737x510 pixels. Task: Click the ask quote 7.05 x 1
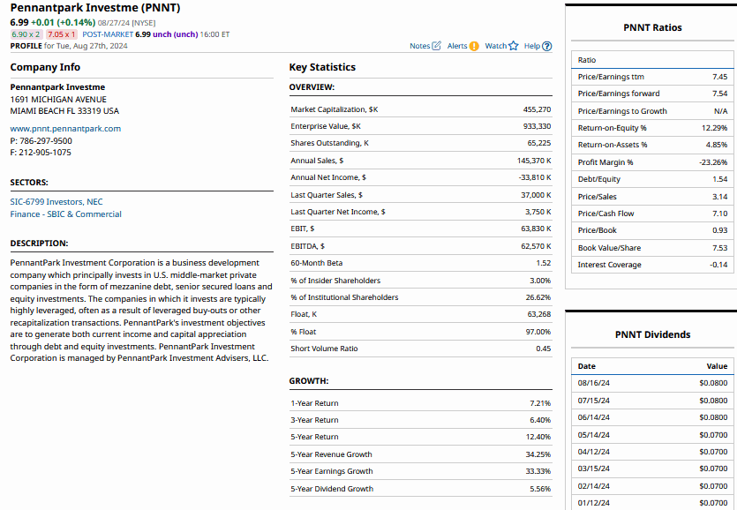[x=62, y=34]
